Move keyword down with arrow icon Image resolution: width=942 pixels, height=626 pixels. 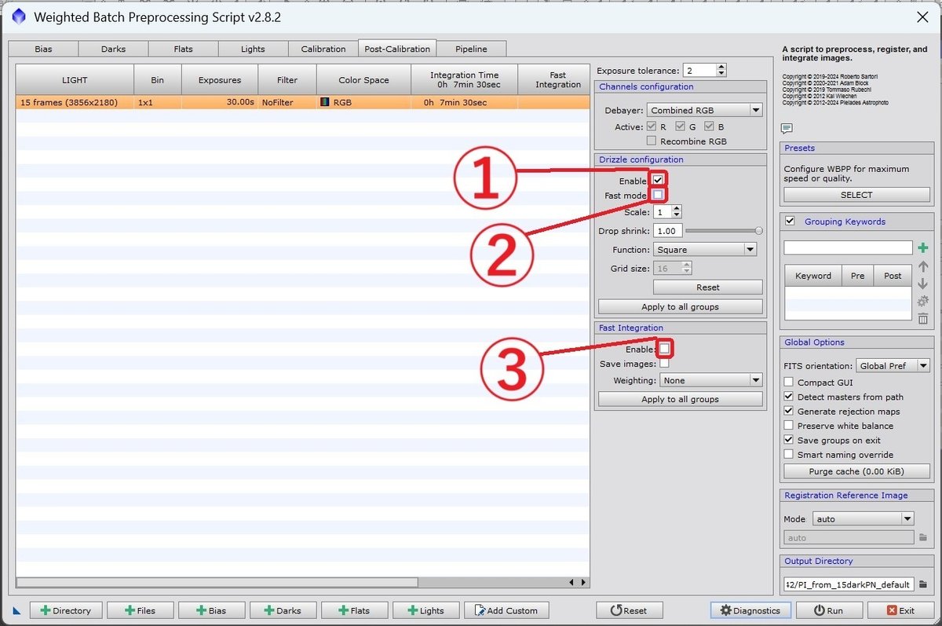[x=922, y=284]
